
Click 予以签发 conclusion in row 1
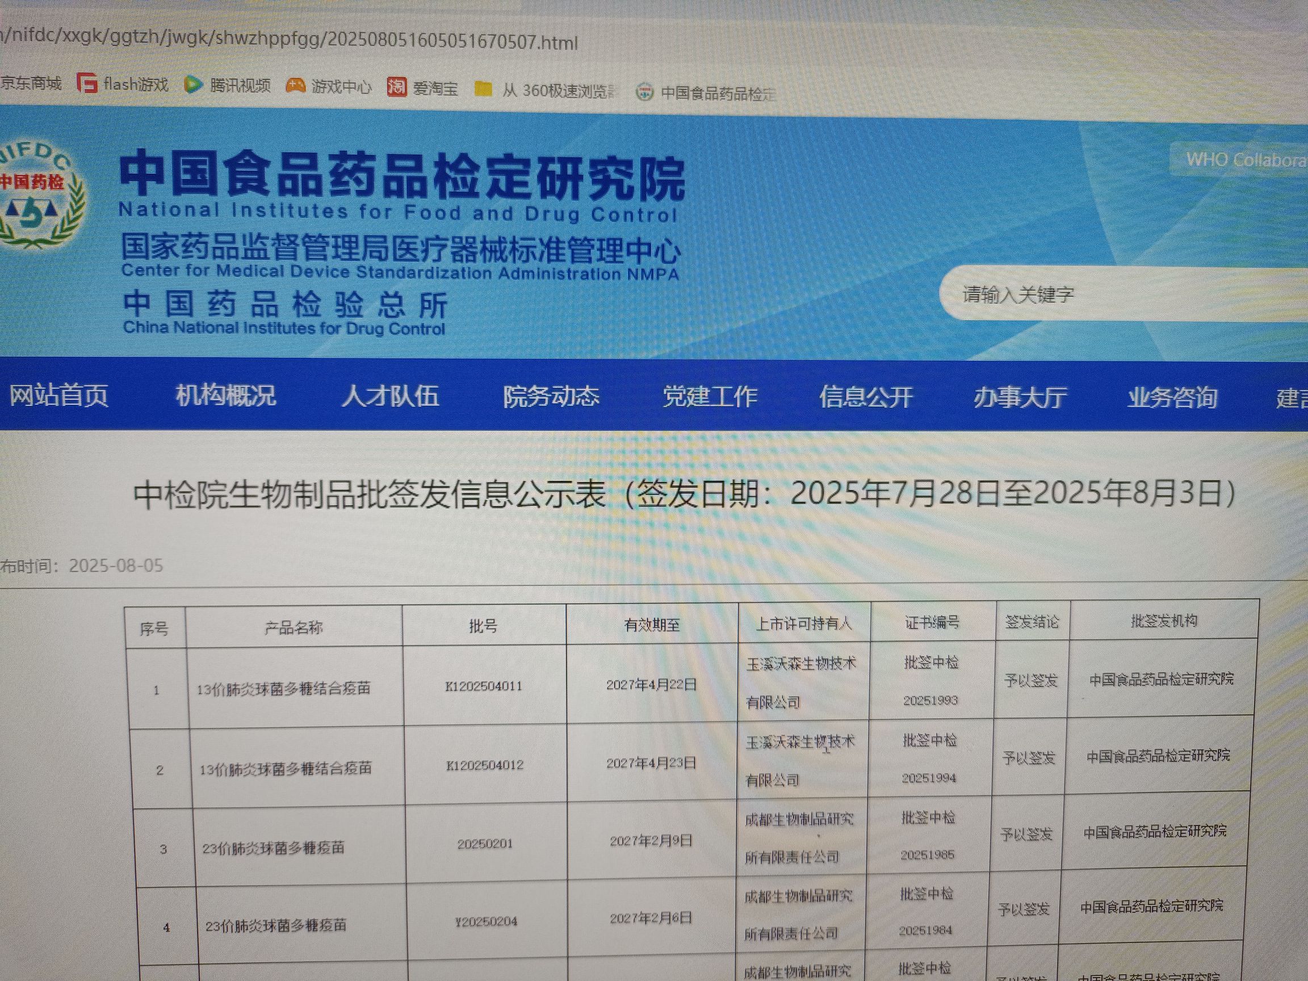(x=1030, y=681)
